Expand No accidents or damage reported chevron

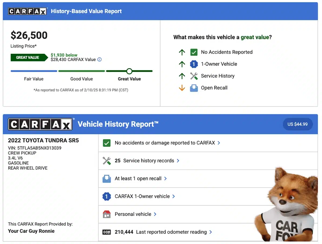click(x=219, y=143)
